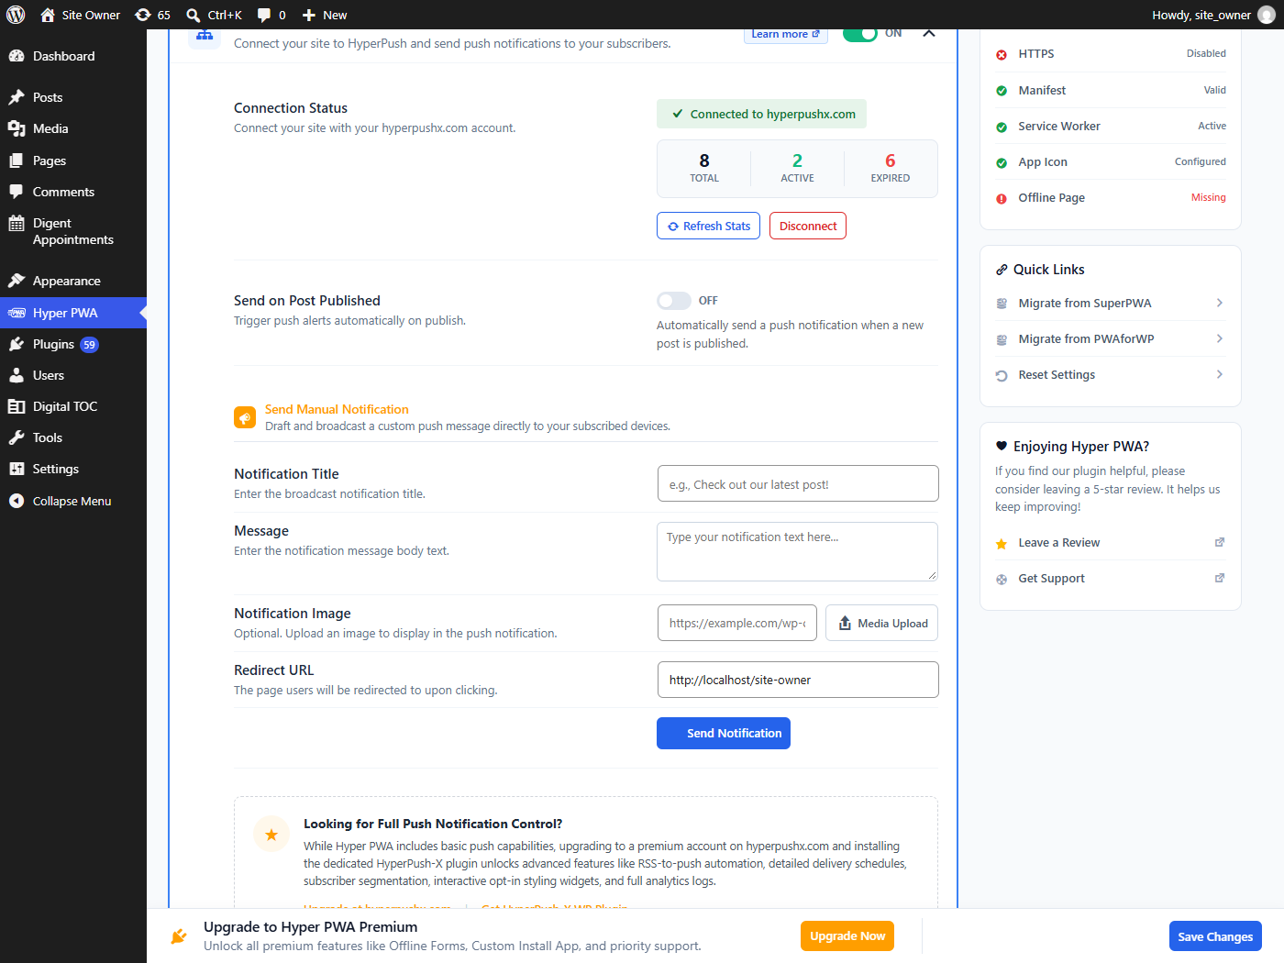Click the Media Upload button

881,623
